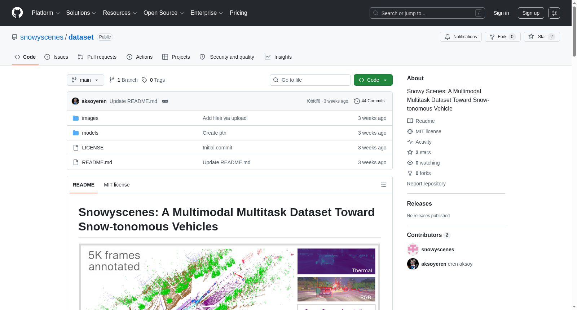Screen dimensions: 577x310
Task: Select the README tab
Action: 84,185
